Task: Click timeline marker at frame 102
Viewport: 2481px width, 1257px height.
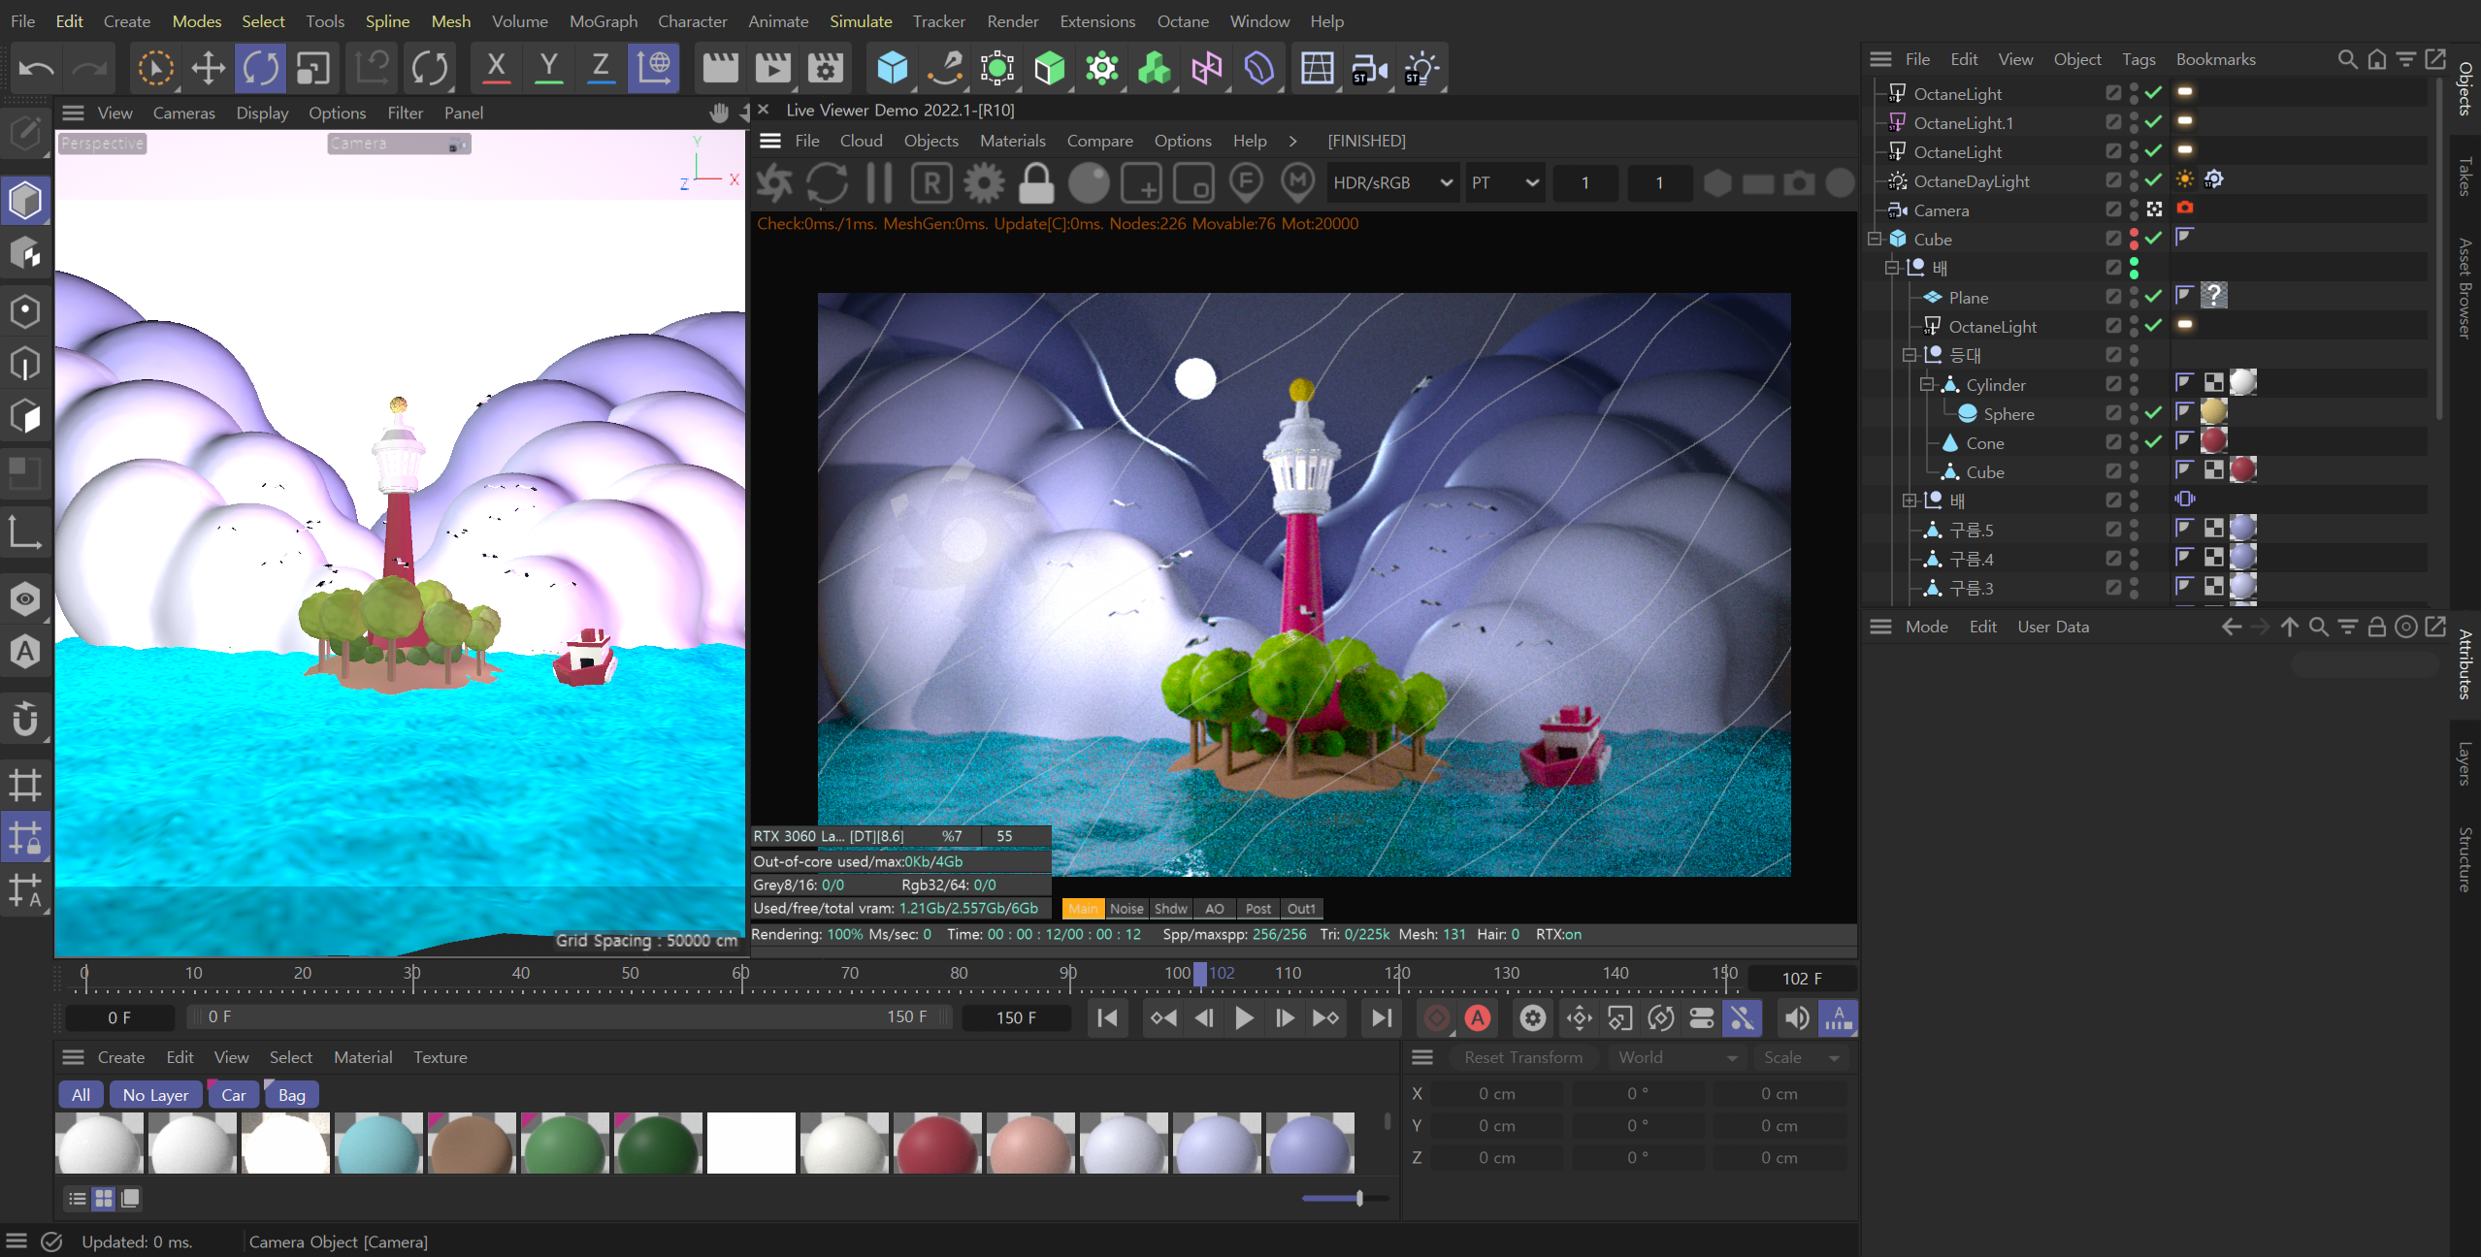Action: click(1201, 974)
